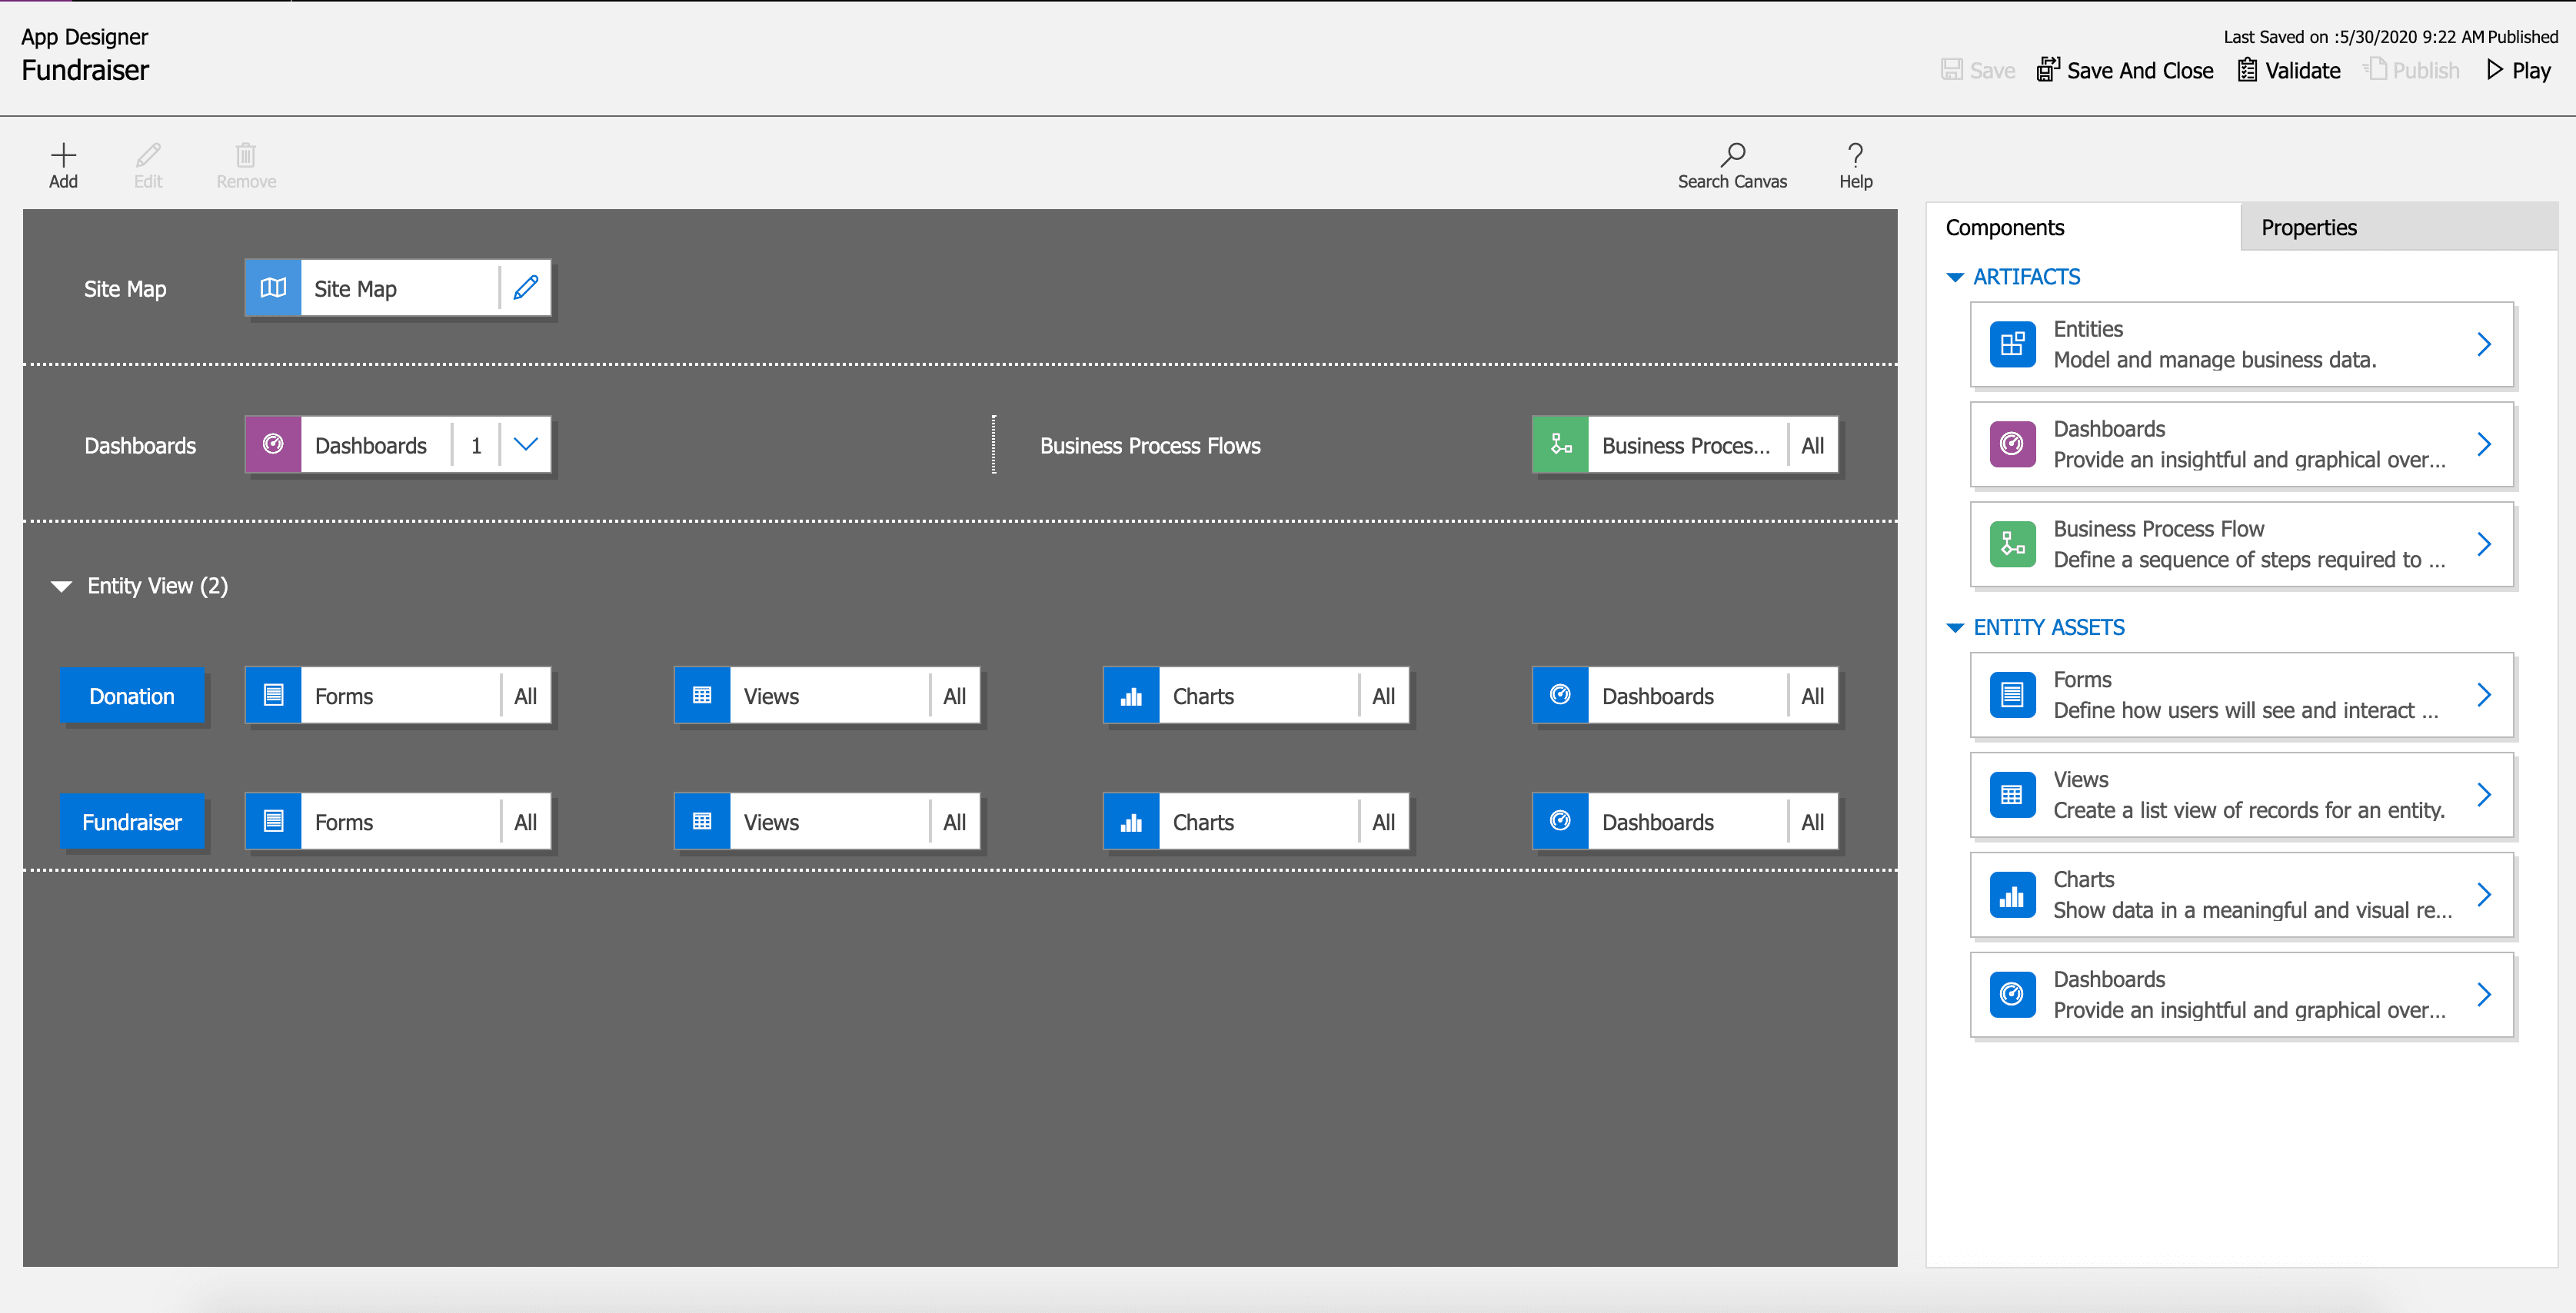Switch to the Components tab
Viewport: 2576px width, 1313px height.
point(2005,228)
